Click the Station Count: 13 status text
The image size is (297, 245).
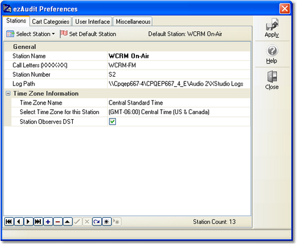(214, 222)
